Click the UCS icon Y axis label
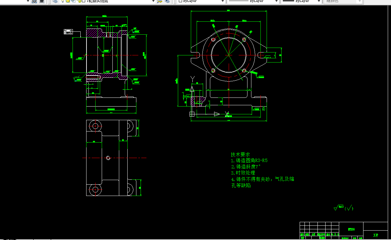Viewport: 391px width, 240px height. (192, 78)
